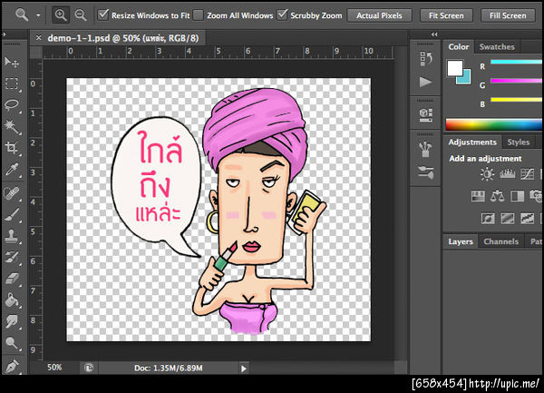Image resolution: width=544 pixels, height=393 pixels.
Task: Add a Brightness/Contrast adjustment
Action: click(x=487, y=174)
